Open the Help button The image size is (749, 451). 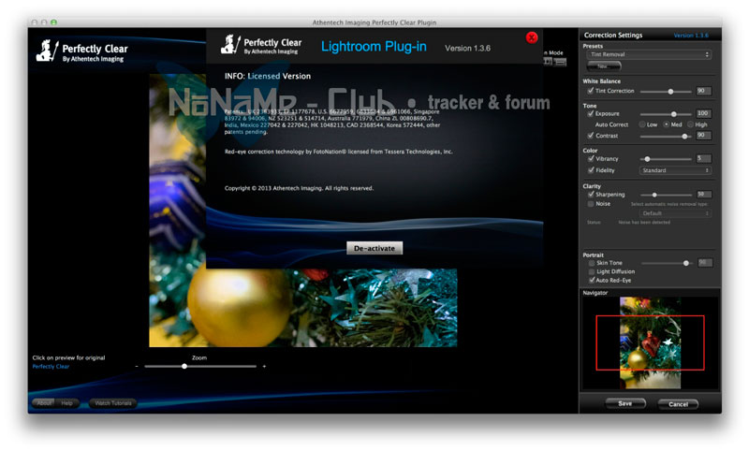pyautogui.click(x=67, y=403)
